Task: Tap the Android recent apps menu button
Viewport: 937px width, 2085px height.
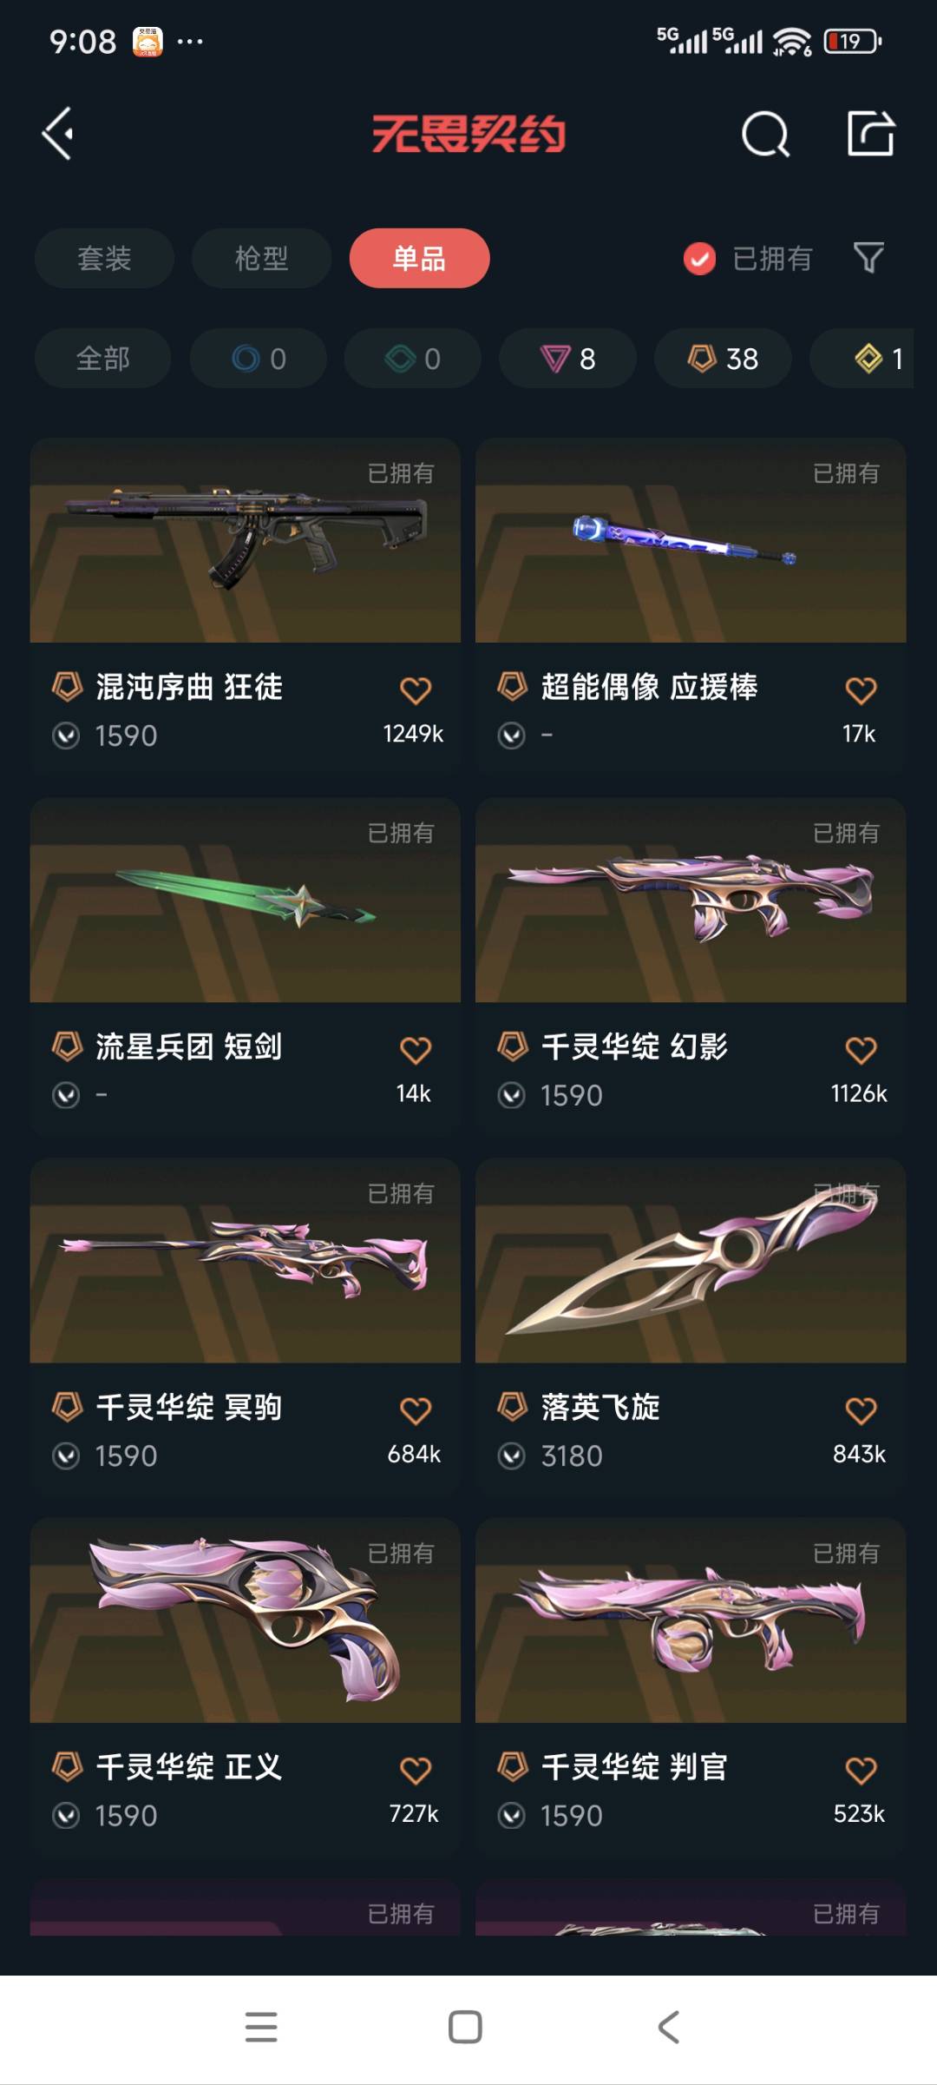Action: pos(261,2027)
